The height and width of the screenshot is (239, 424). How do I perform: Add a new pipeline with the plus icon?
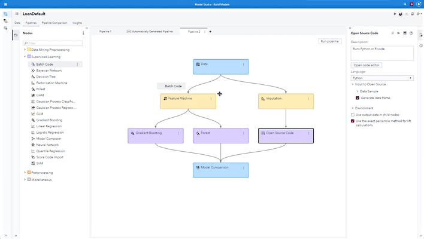(x=210, y=32)
